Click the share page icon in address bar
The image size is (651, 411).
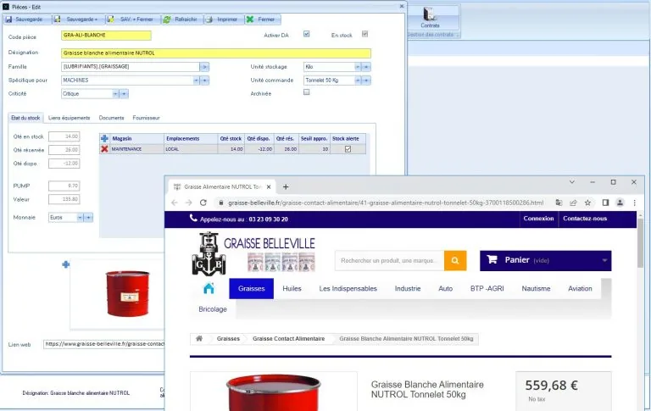[573, 203]
